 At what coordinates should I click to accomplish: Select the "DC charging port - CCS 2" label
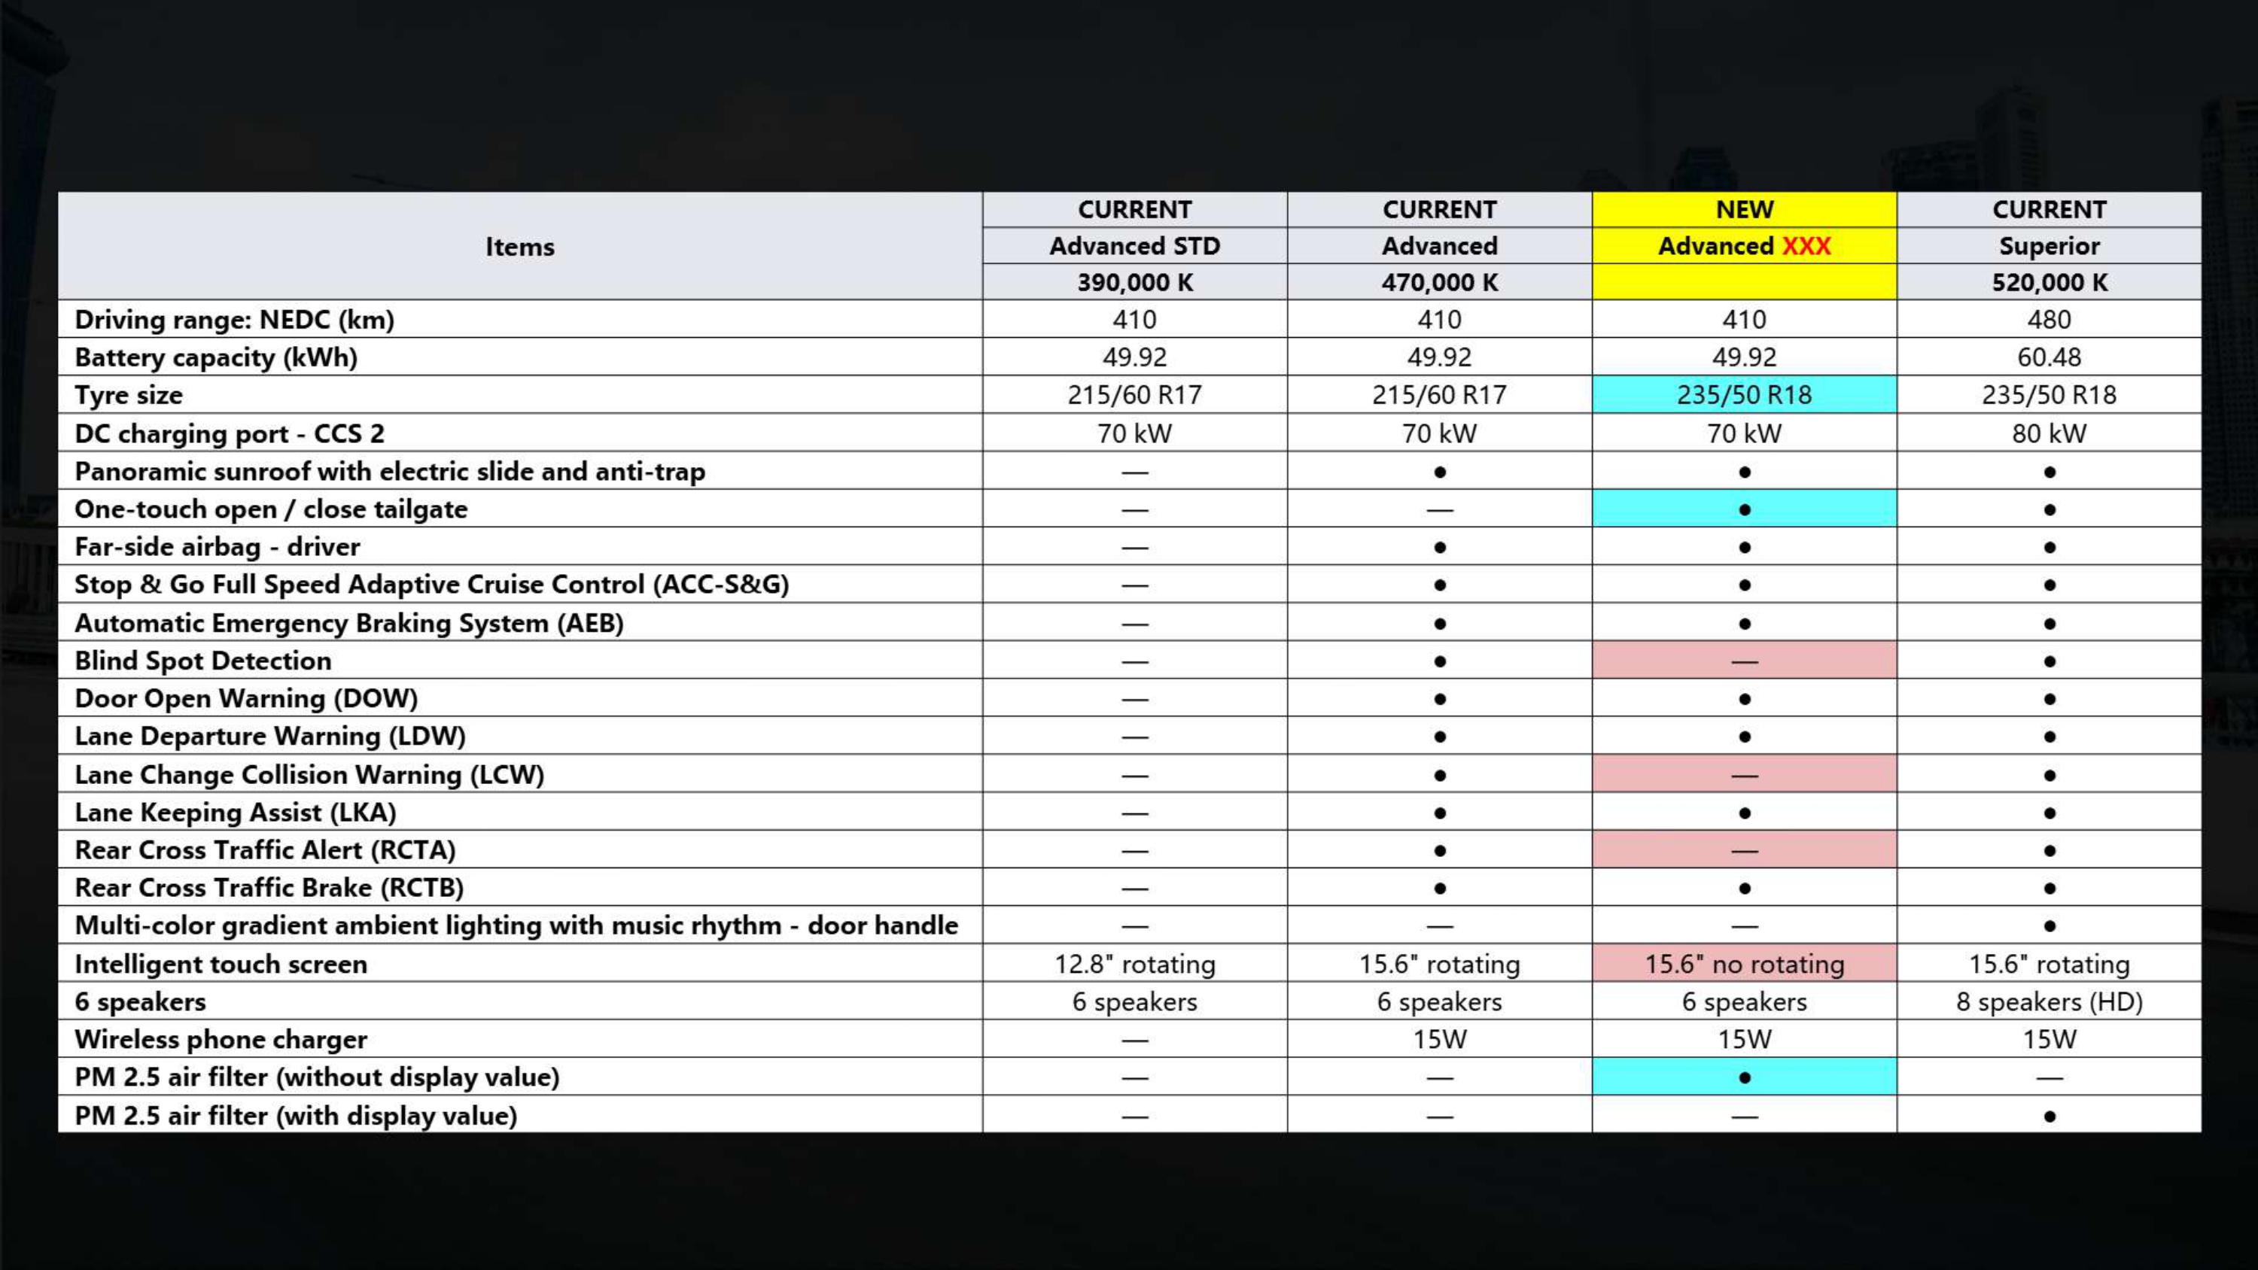pyautogui.click(x=230, y=434)
